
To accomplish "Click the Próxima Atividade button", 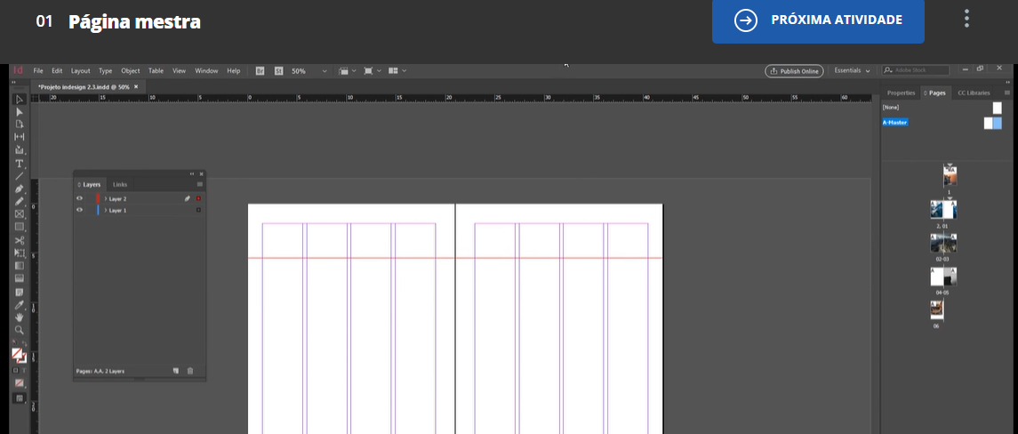I will [x=818, y=20].
